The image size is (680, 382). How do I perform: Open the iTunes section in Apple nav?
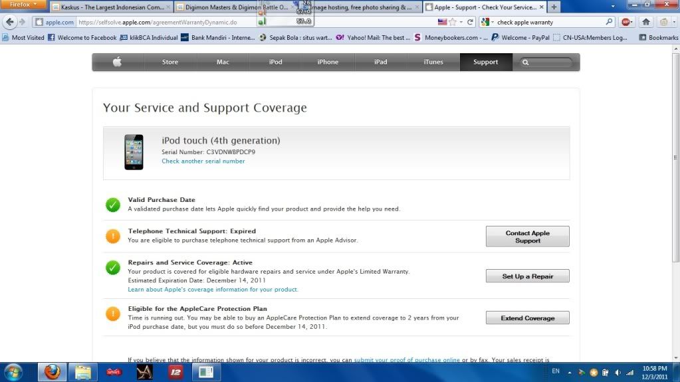point(433,62)
